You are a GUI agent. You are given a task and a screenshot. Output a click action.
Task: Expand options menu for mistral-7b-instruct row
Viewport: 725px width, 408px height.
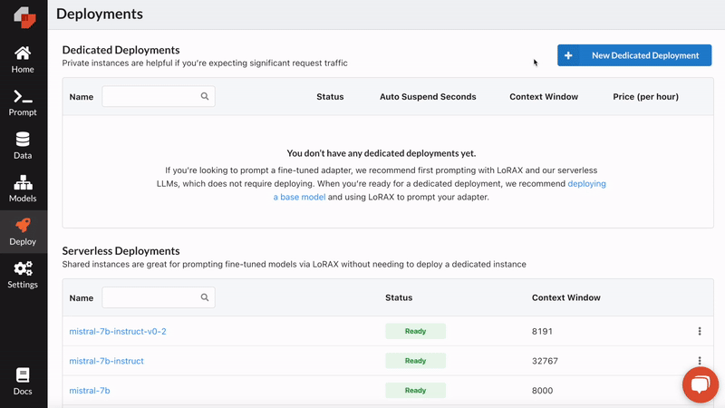click(x=700, y=361)
